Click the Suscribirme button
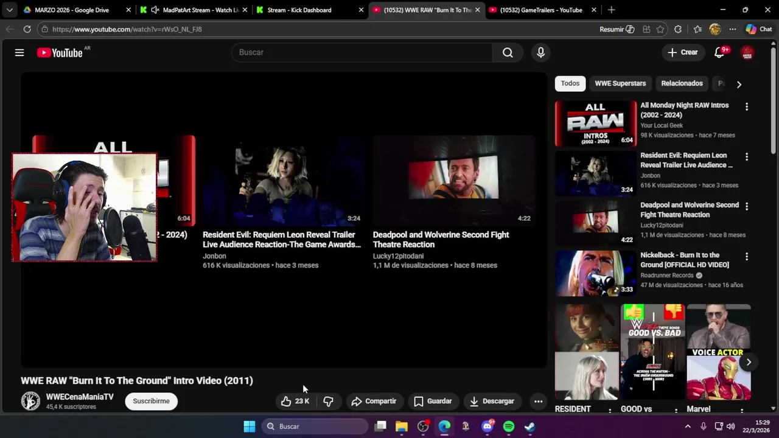Screen dimensions: 779x438 point(151,401)
